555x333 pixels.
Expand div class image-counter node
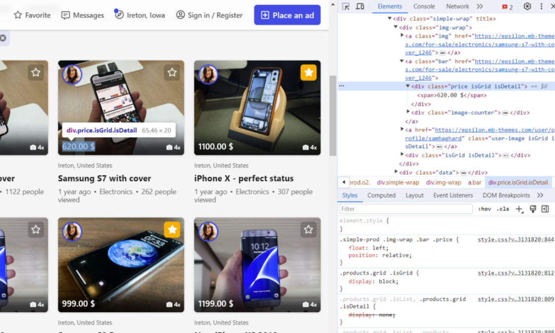click(408, 112)
